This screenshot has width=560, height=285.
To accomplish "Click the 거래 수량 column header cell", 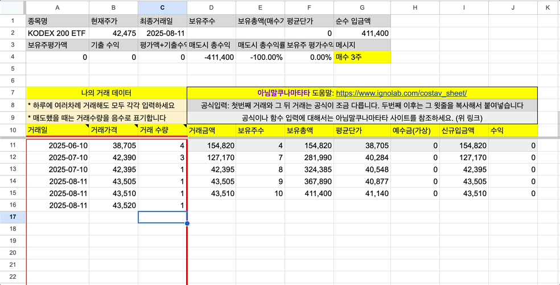I will 162,131.
